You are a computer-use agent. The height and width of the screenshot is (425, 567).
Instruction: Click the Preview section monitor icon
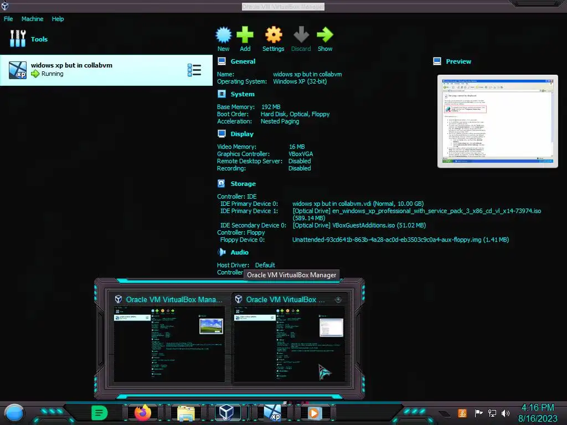(437, 61)
